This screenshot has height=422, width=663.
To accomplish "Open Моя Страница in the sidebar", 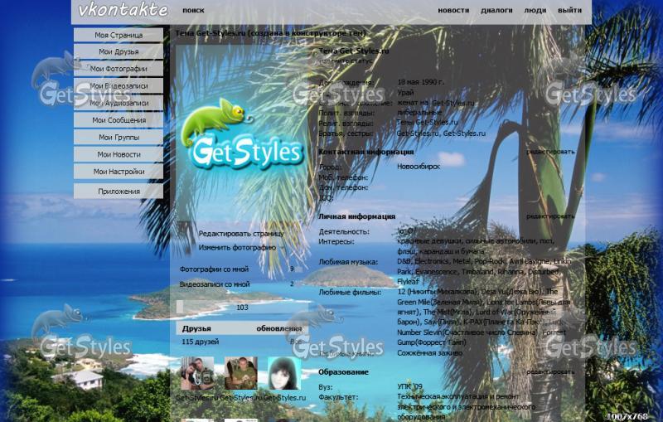I will click(119, 36).
